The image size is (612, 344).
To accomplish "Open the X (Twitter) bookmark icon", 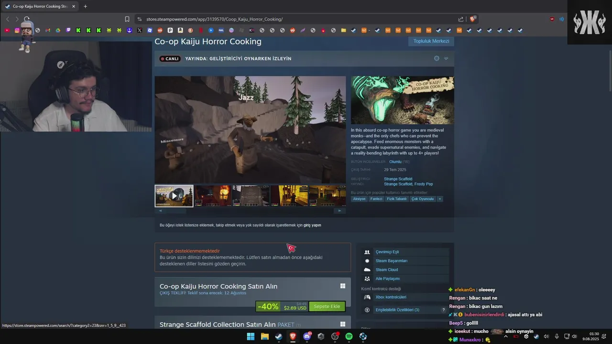I will tap(140, 30).
